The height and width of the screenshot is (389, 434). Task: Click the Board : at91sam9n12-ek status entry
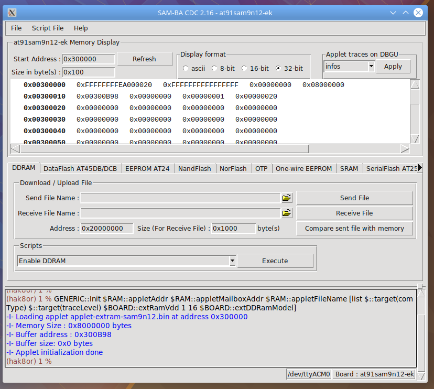[374, 374]
